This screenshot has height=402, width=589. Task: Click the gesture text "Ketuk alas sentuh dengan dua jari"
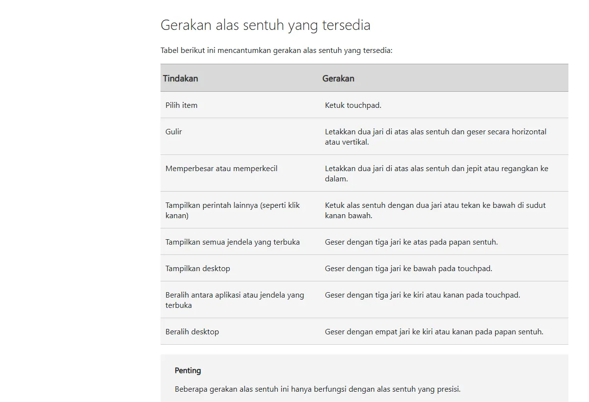(x=435, y=210)
